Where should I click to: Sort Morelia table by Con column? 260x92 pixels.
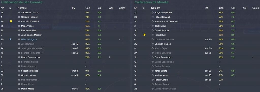221,8
